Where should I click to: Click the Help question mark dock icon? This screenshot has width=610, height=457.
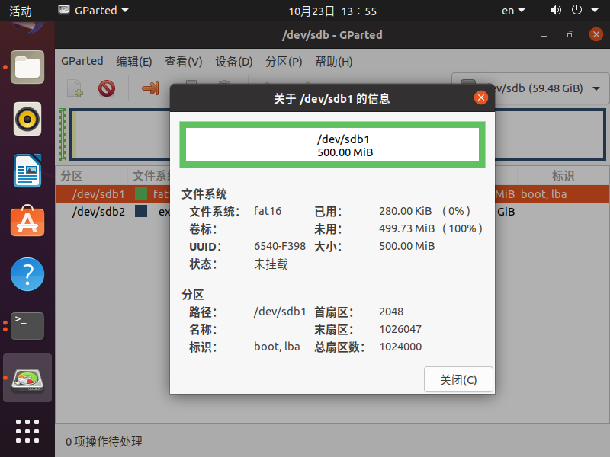tap(27, 274)
